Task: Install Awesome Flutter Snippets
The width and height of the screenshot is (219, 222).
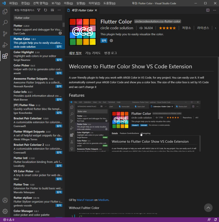Action: click(x=59, y=86)
